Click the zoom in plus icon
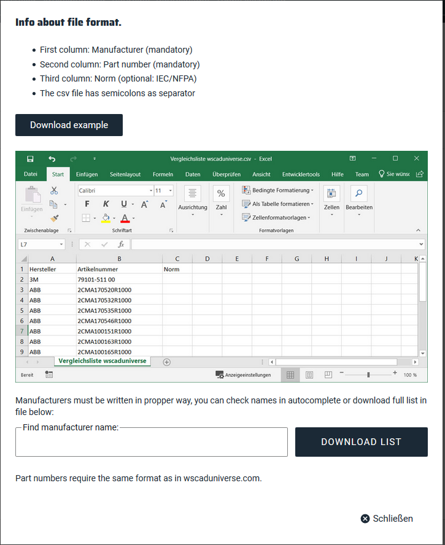 pyautogui.click(x=395, y=373)
